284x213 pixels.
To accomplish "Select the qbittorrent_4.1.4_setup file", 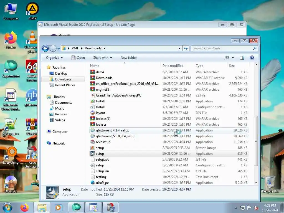I will pos(169,130).
